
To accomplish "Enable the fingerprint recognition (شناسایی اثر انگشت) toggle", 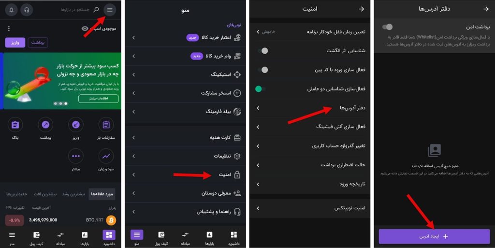I will 262,50.
